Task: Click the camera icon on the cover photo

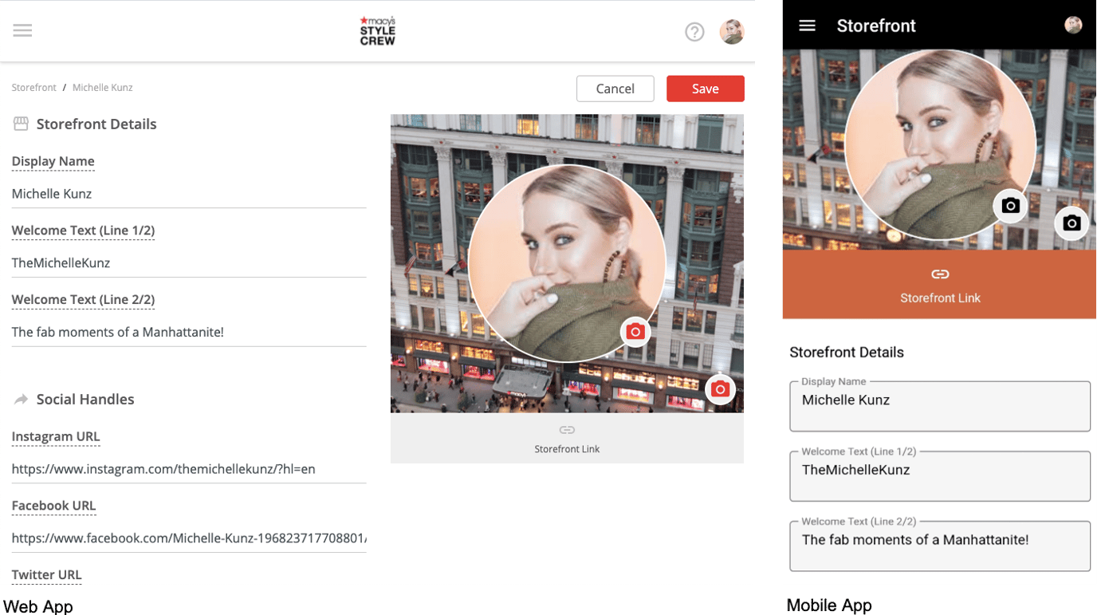Action: point(720,389)
